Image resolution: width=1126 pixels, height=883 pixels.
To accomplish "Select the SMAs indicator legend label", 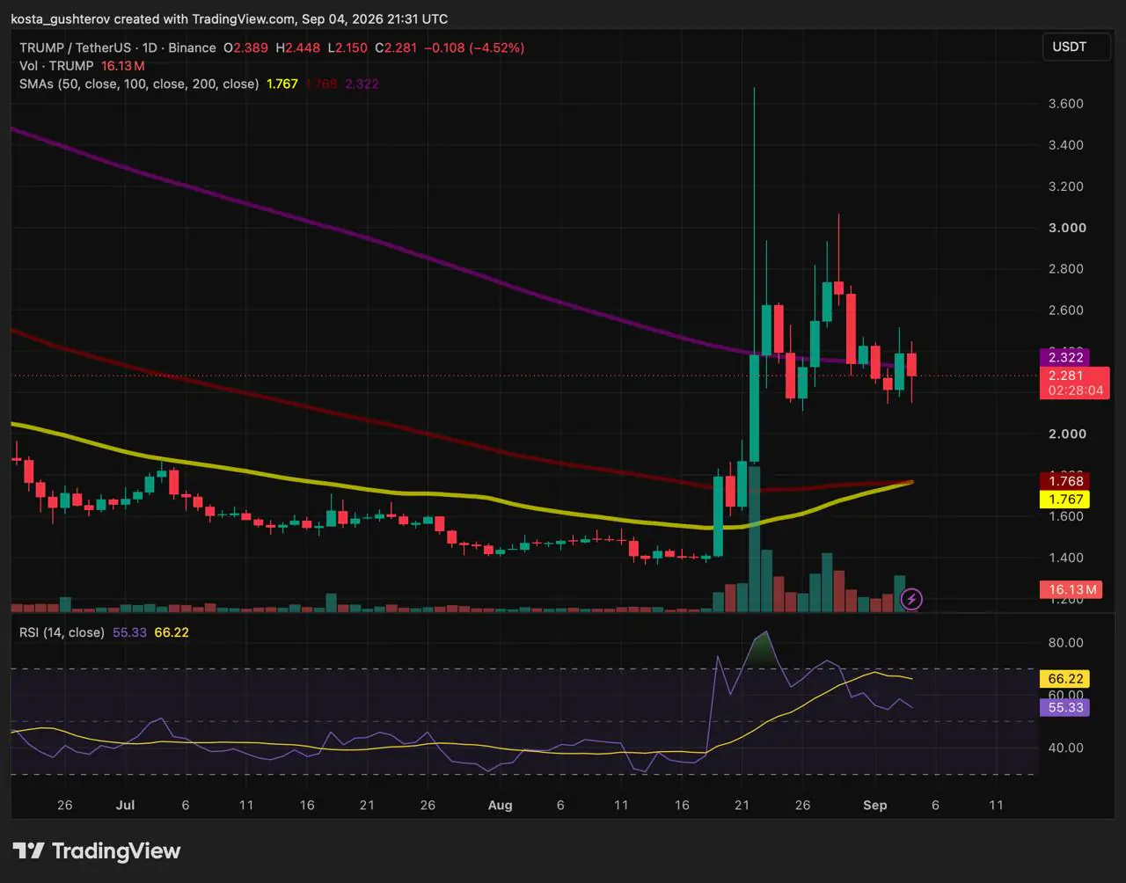I will pyautogui.click(x=139, y=84).
